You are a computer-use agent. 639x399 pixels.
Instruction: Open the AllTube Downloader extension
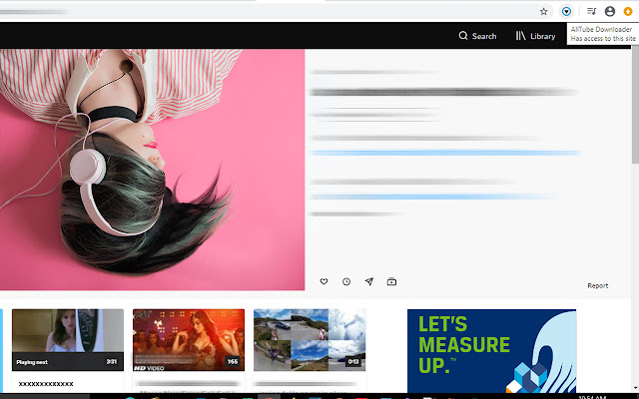pos(566,11)
